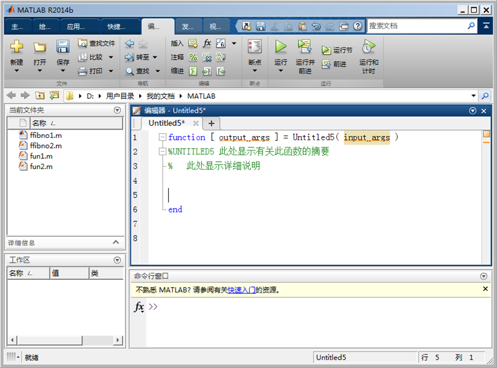Save the file with the 保存 disk icon
Viewport: 497px width, 368px height.
(63, 47)
